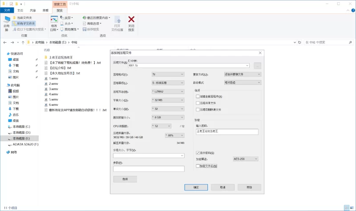Tick the 加密文件名 checkbox
This screenshot has width=356, height=211.
[198, 166]
